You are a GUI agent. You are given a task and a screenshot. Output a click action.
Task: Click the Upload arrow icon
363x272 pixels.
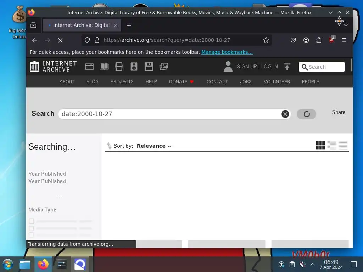(287, 67)
